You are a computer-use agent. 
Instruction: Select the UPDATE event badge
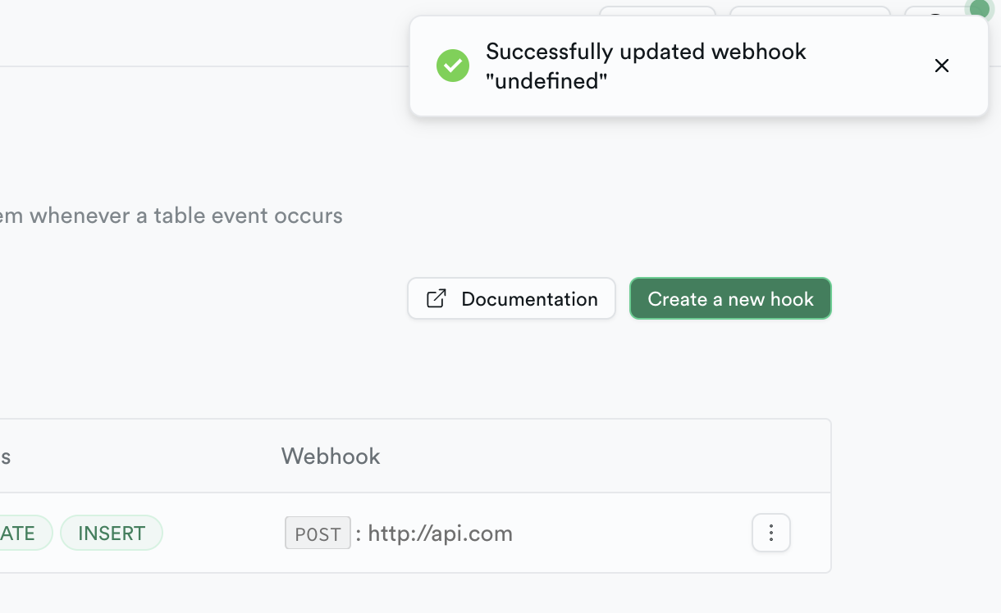[x=18, y=533]
